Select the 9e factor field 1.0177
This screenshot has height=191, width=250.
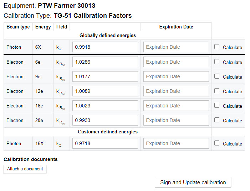tap(105, 76)
